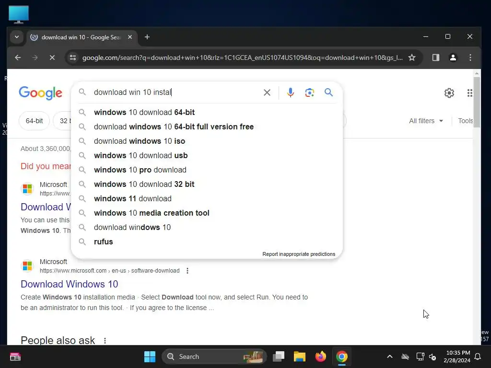This screenshot has height=368, width=491.
Task: Go to the Google logo homepage
Action: point(40,93)
